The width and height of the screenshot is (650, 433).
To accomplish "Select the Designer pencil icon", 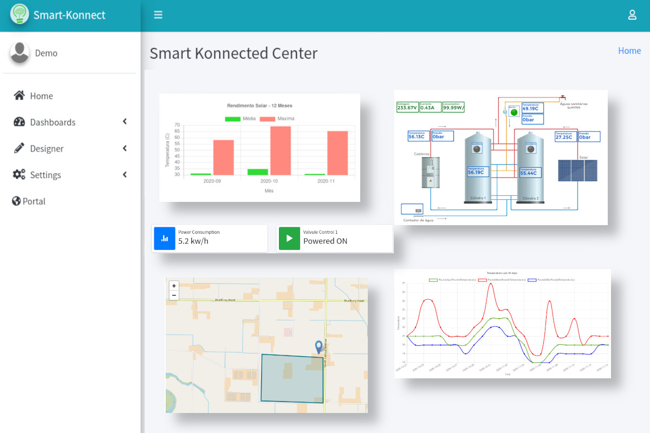I will click(x=19, y=148).
